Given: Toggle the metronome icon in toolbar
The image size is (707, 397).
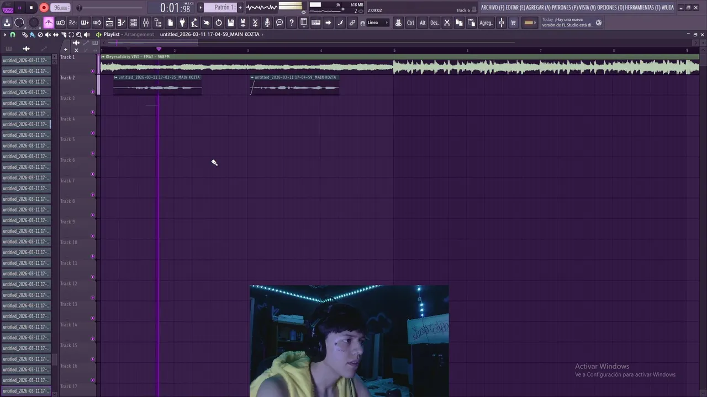Looking at the screenshot, I should (x=49, y=23).
